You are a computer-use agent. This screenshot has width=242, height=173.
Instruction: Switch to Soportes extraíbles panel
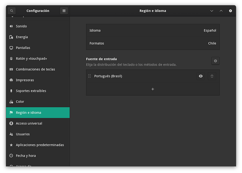[x=31, y=91]
